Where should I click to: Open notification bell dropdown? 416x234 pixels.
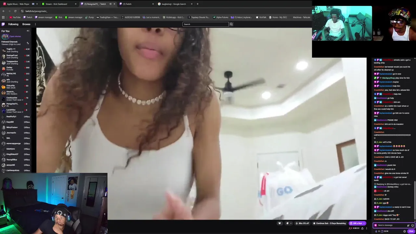288,223
